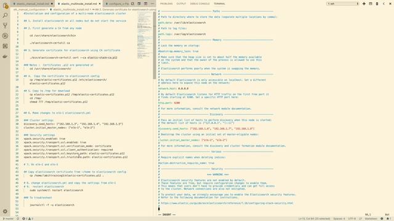
Task: Open the Manage gear menu
Action: tap(5, 211)
